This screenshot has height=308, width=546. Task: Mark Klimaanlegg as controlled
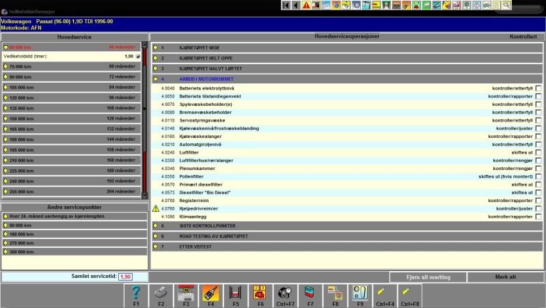tap(538, 216)
